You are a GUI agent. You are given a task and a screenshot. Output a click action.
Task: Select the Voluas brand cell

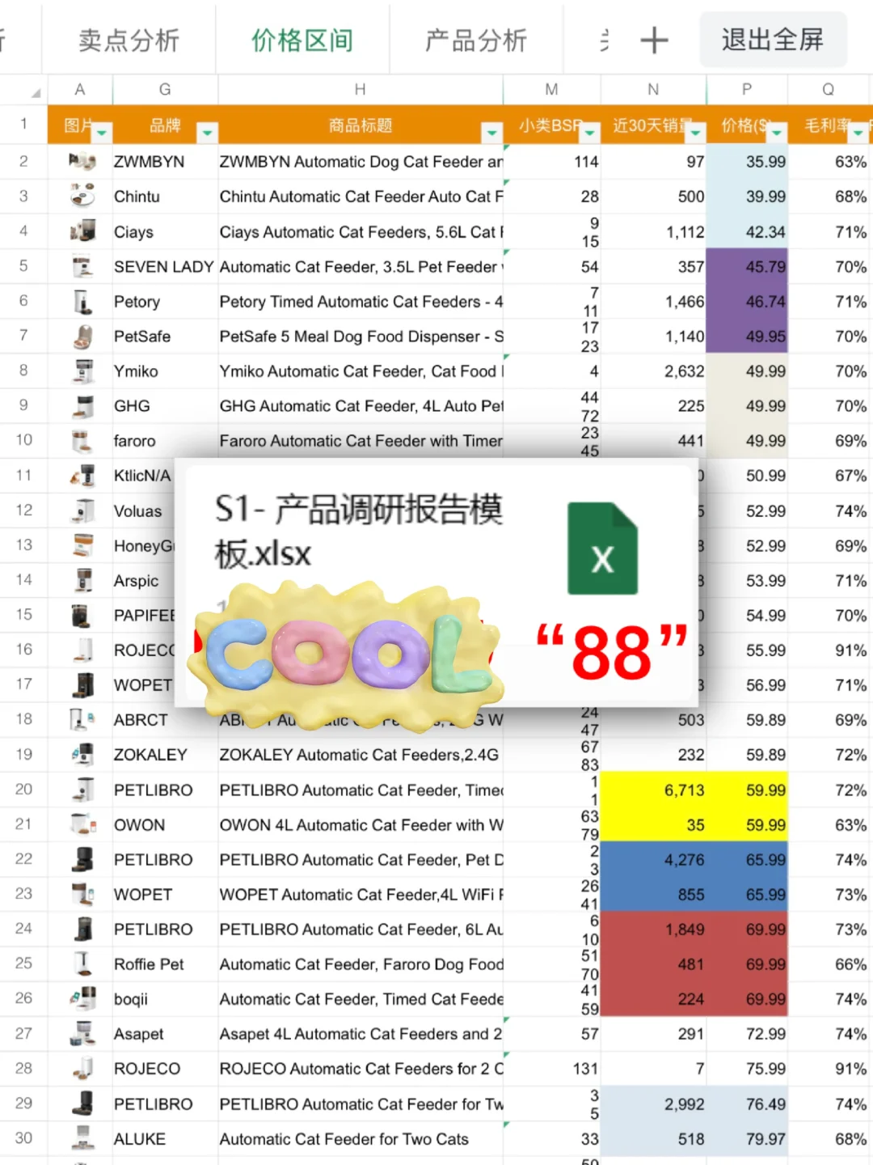[x=143, y=511]
